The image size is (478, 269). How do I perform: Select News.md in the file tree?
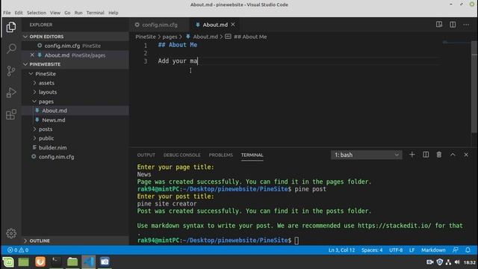pyautogui.click(x=75, y=120)
